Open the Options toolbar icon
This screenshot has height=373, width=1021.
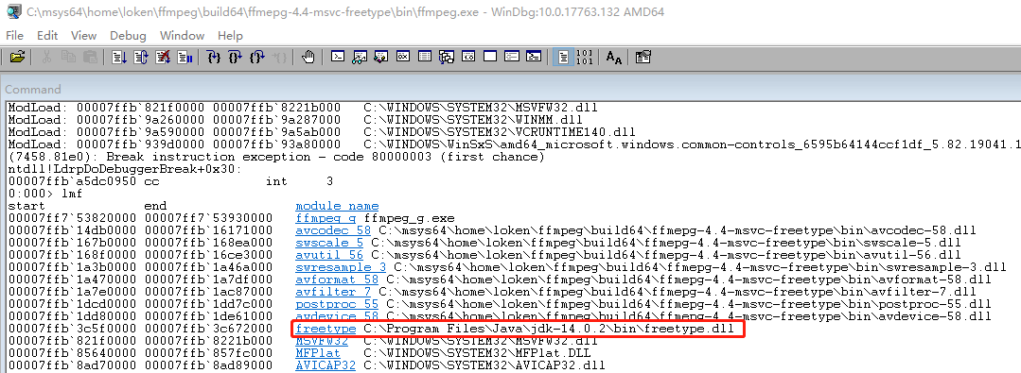click(x=643, y=57)
